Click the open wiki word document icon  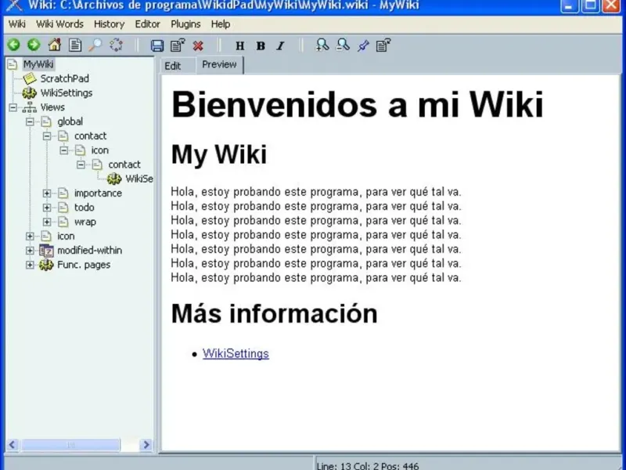click(x=75, y=45)
